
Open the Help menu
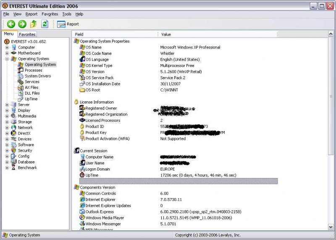tap(79, 14)
